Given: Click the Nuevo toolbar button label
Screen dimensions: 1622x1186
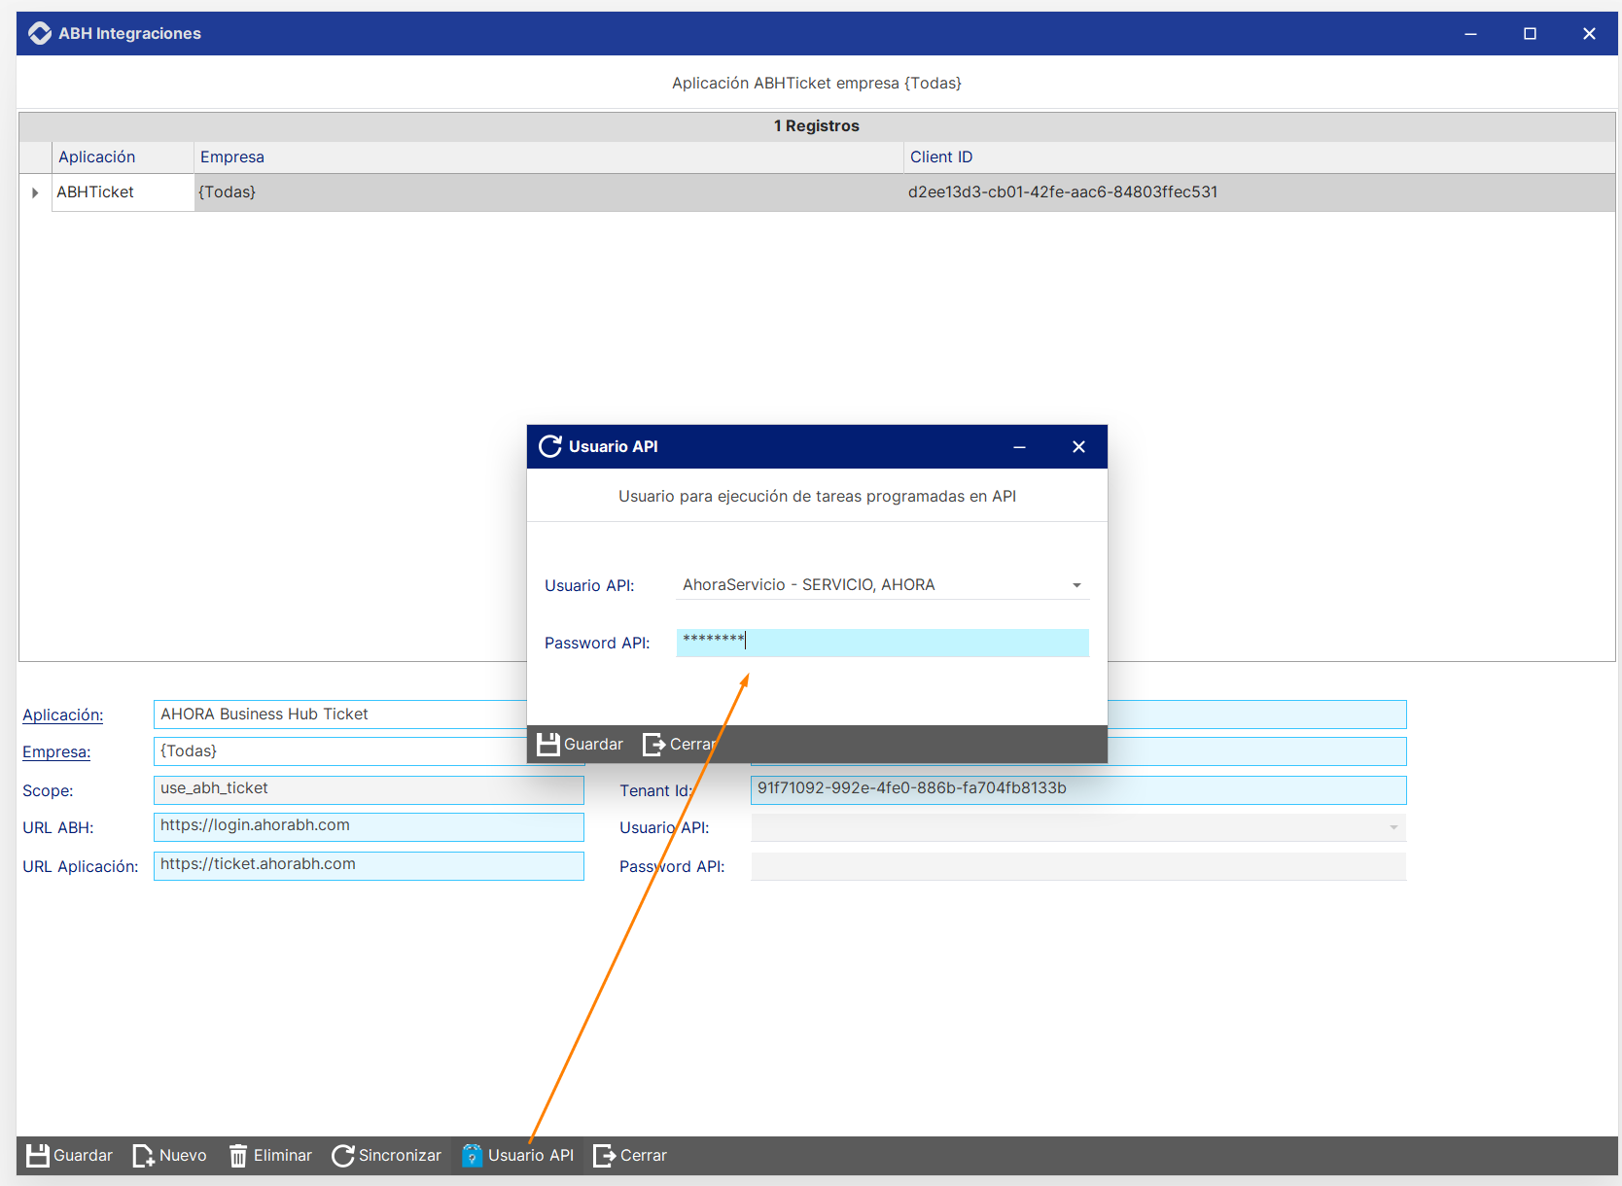Looking at the screenshot, I should (183, 1155).
